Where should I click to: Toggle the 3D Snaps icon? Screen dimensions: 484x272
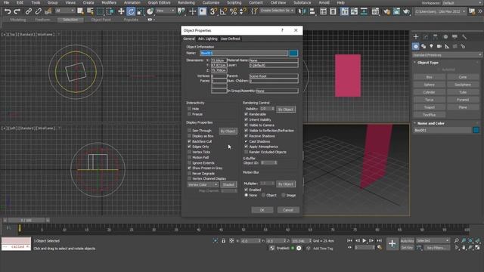213,11
